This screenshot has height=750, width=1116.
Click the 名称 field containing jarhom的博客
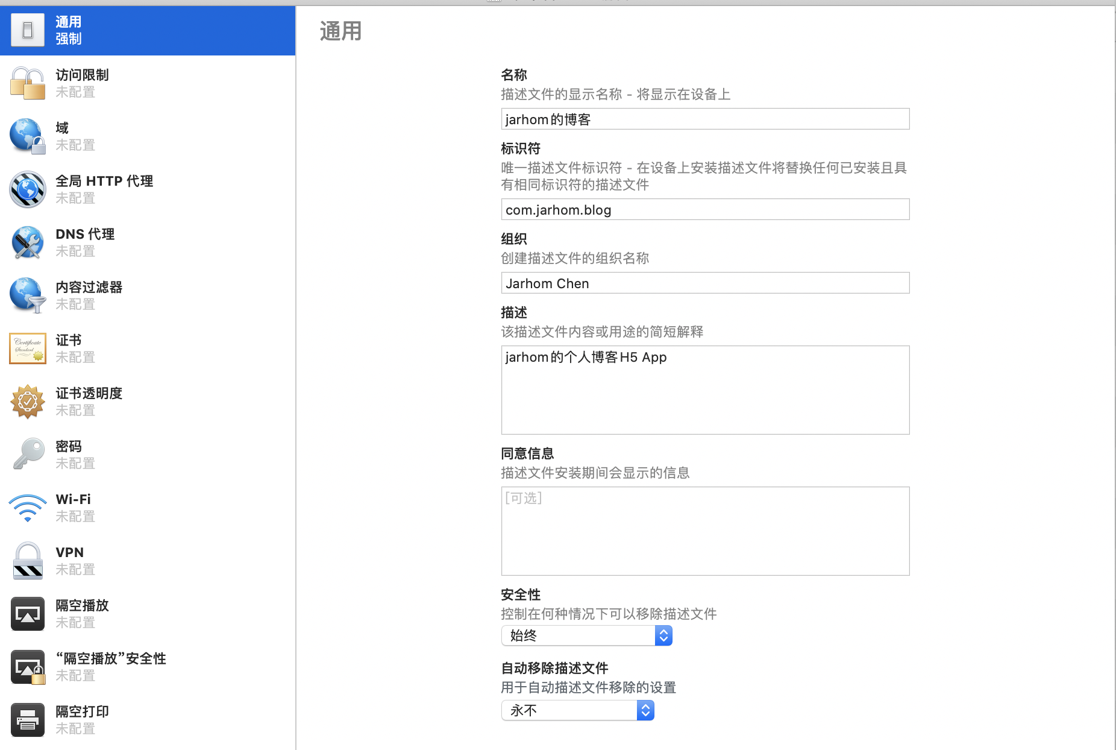pos(705,119)
